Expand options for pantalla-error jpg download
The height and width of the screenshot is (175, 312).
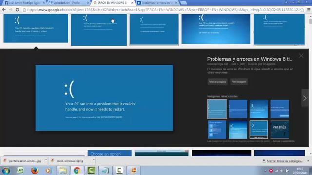46,160
